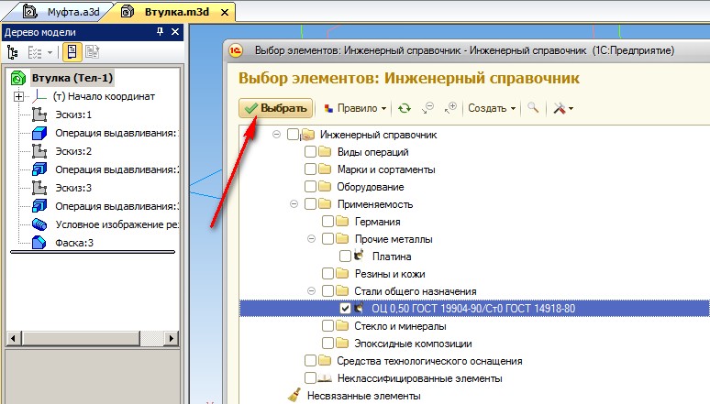The width and height of the screenshot is (710, 404).
Task: Pin the Дерево модели panel
Action: point(160,32)
